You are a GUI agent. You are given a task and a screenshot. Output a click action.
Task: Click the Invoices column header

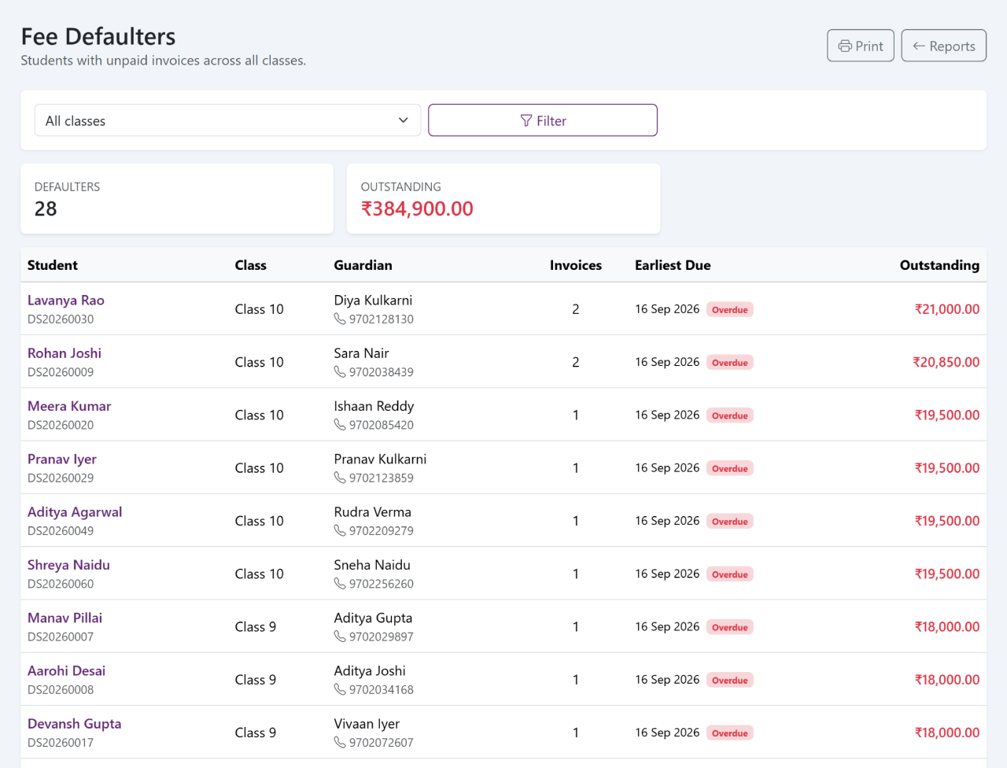pos(576,265)
